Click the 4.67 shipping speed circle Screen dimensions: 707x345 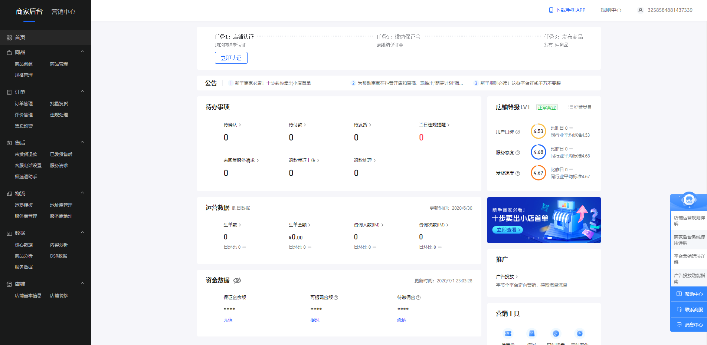[x=538, y=173]
